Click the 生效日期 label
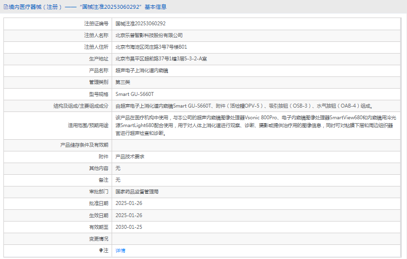Viewport: 407px width, 259px height. pyautogui.click(x=98, y=216)
